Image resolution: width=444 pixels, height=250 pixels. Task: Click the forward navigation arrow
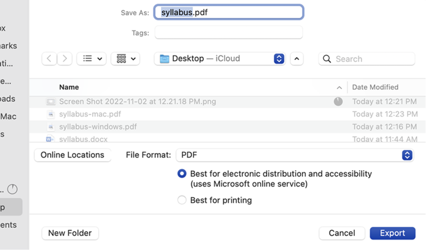pos(65,59)
